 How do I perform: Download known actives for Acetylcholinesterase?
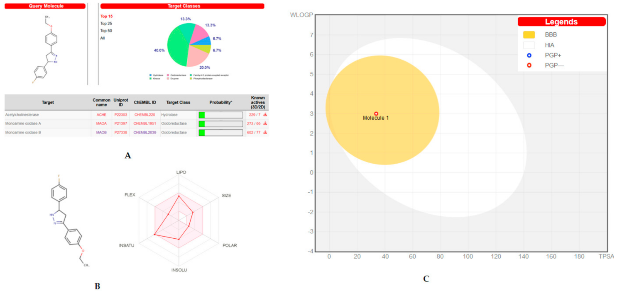click(x=265, y=115)
